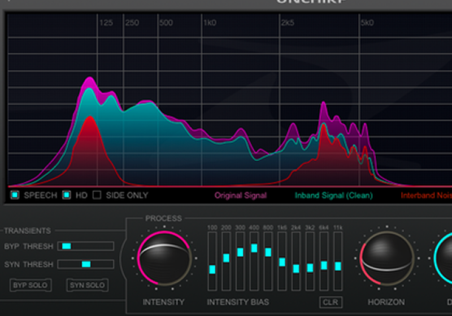Click the 1k6 bias fader handle

pyautogui.click(x=282, y=262)
